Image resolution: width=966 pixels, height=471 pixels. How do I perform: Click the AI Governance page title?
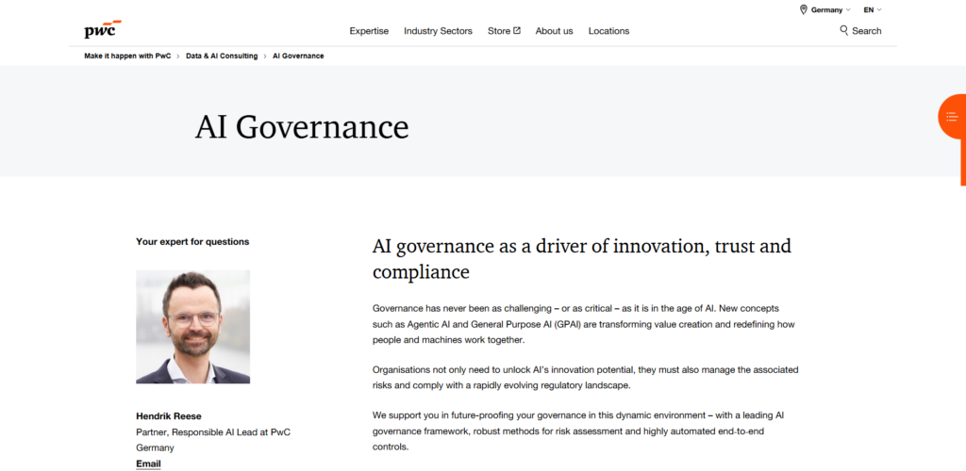[x=302, y=126]
